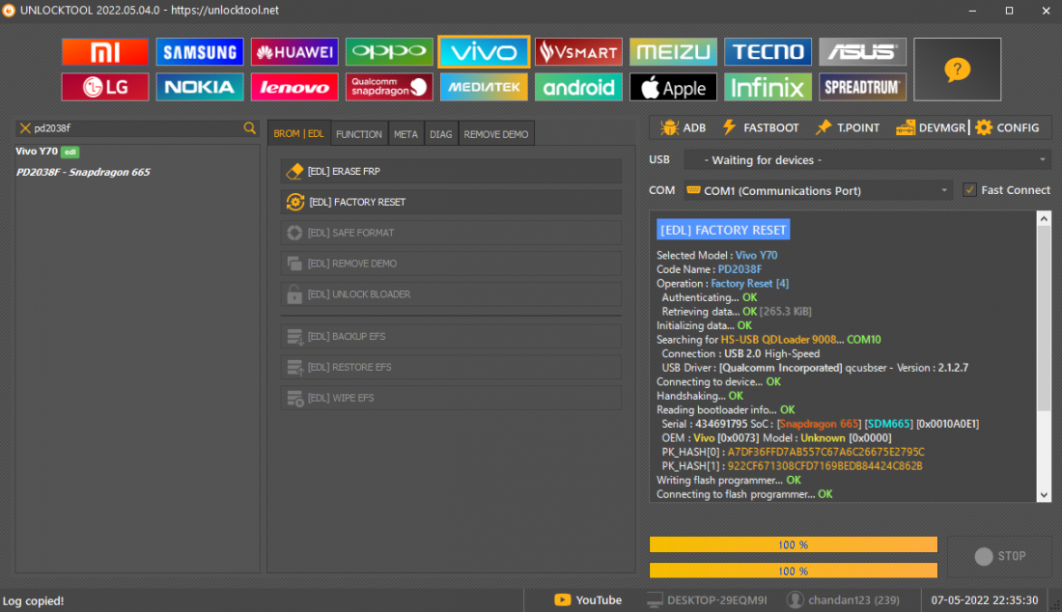
Task: Stop the running operation
Action: click(1000, 556)
